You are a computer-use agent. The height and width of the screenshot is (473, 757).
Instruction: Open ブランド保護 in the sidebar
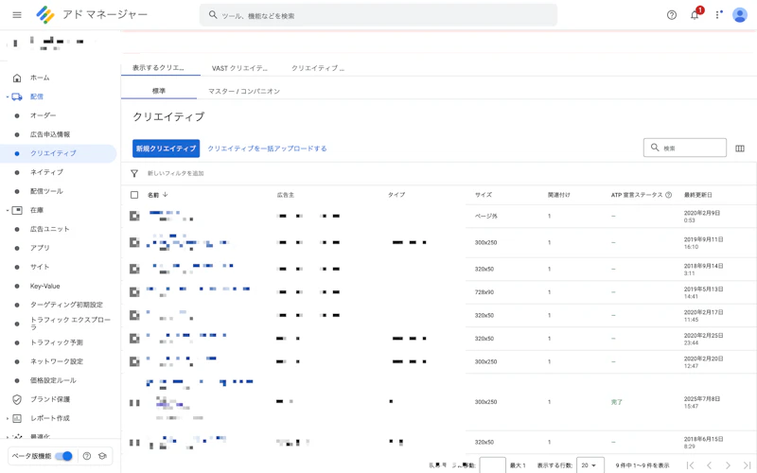(50, 399)
